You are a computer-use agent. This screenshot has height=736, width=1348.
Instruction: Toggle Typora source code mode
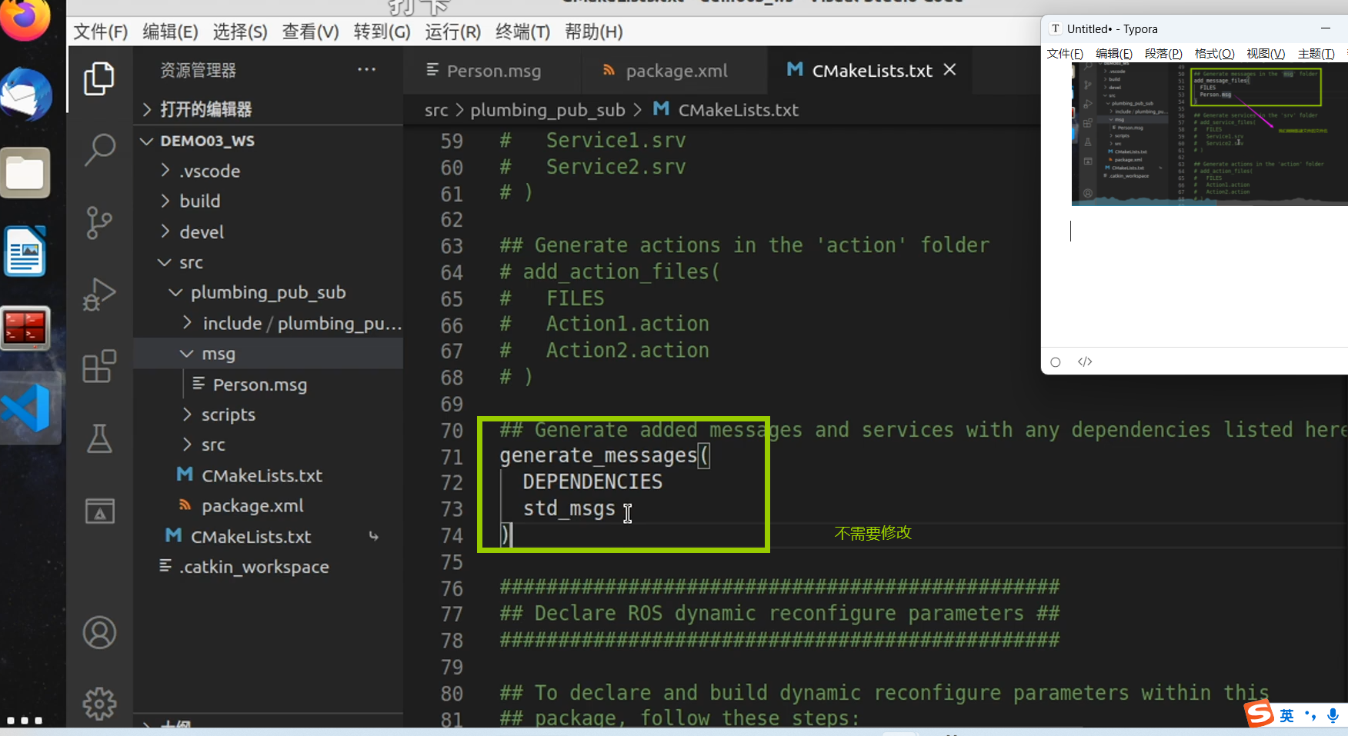tap(1085, 362)
